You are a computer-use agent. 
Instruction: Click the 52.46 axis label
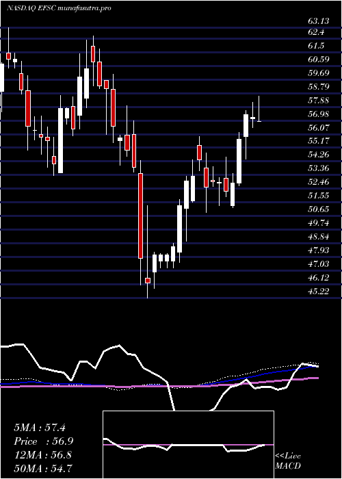pyautogui.click(x=319, y=183)
